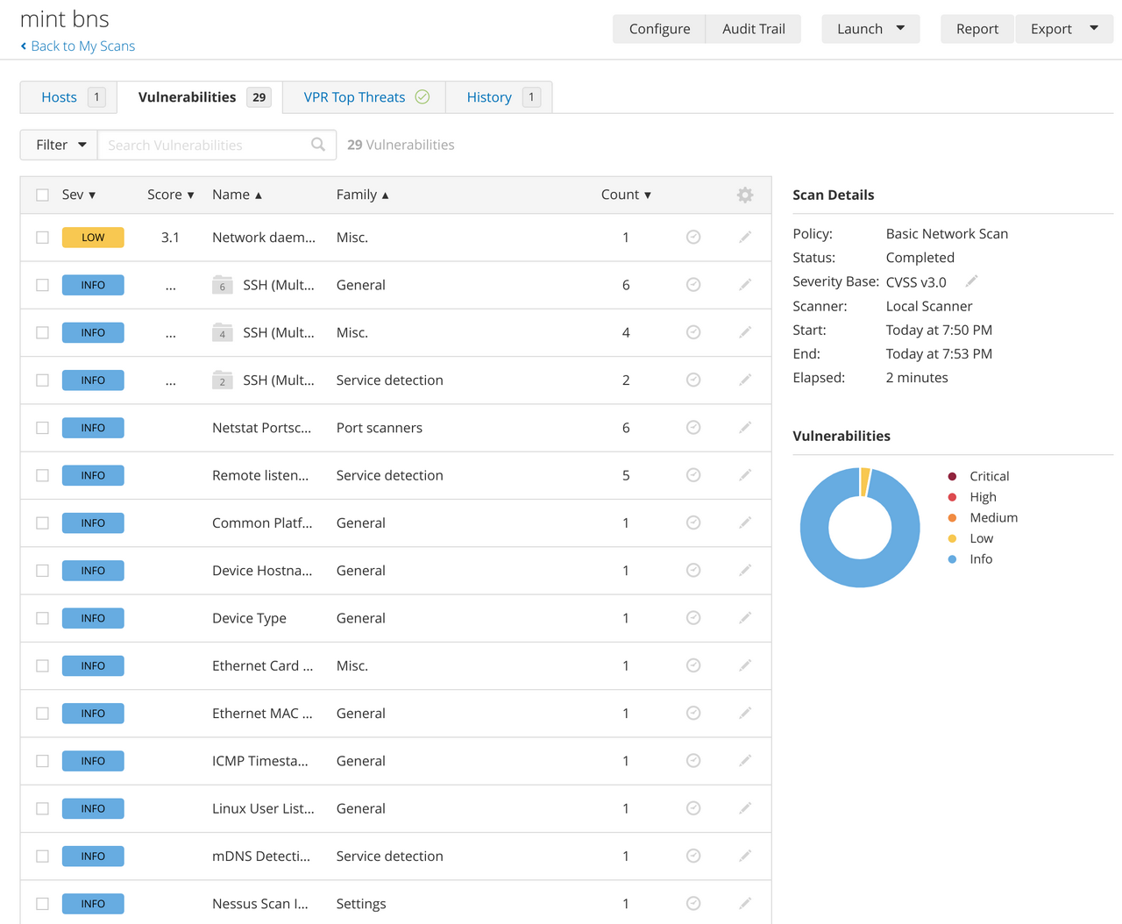Go back to My Scans
This screenshot has width=1122, height=924.
(78, 46)
